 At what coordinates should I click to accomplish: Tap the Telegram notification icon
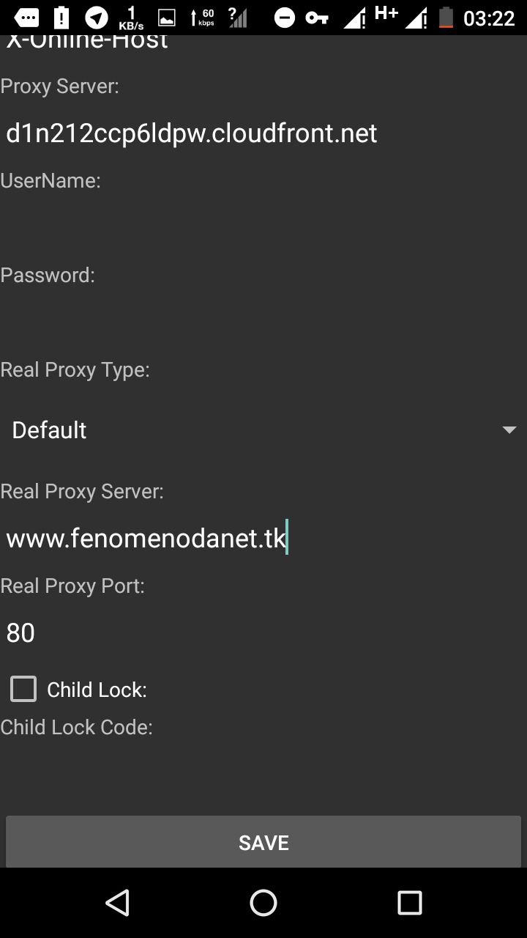click(x=96, y=18)
